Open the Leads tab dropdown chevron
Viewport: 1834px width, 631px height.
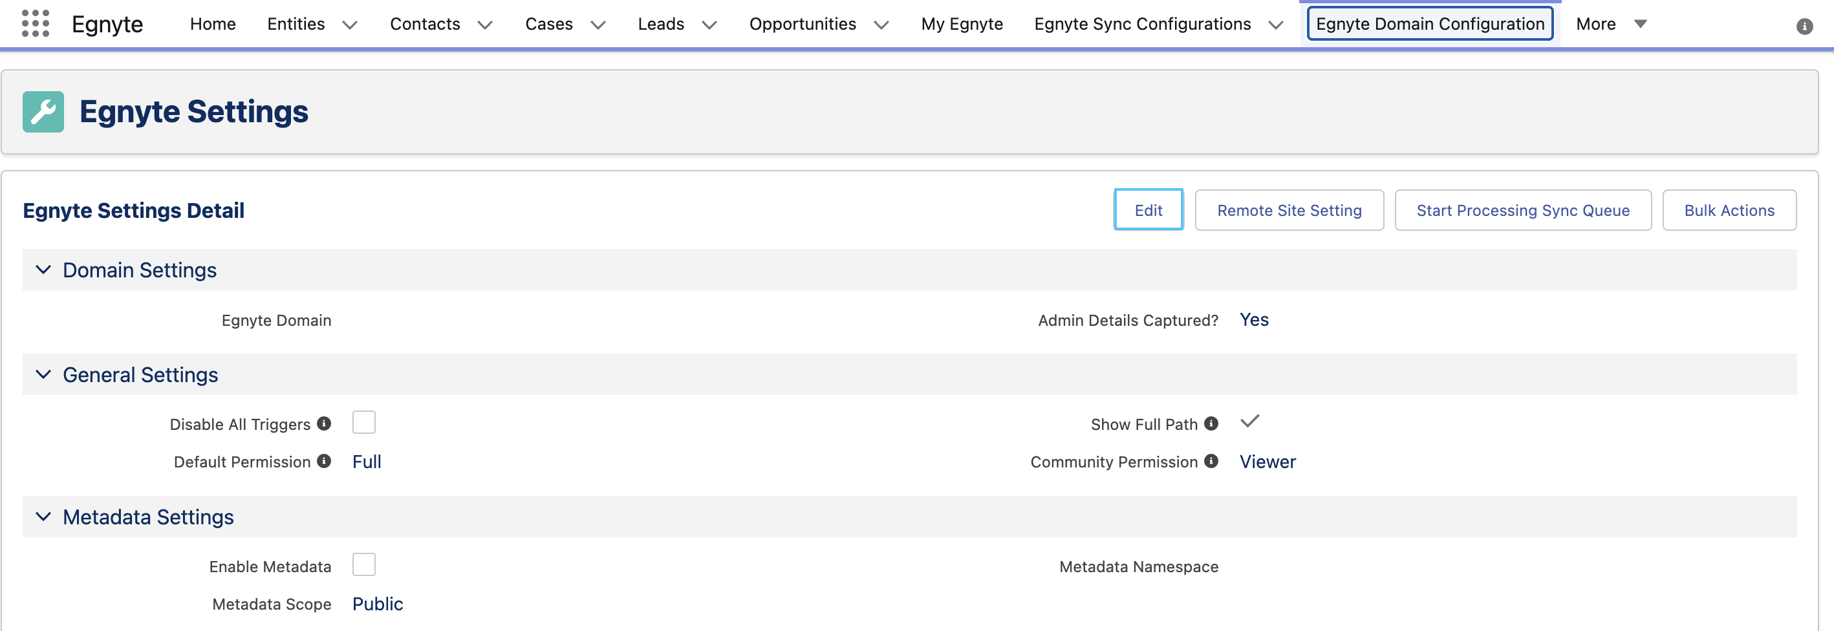[x=709, y=25]
